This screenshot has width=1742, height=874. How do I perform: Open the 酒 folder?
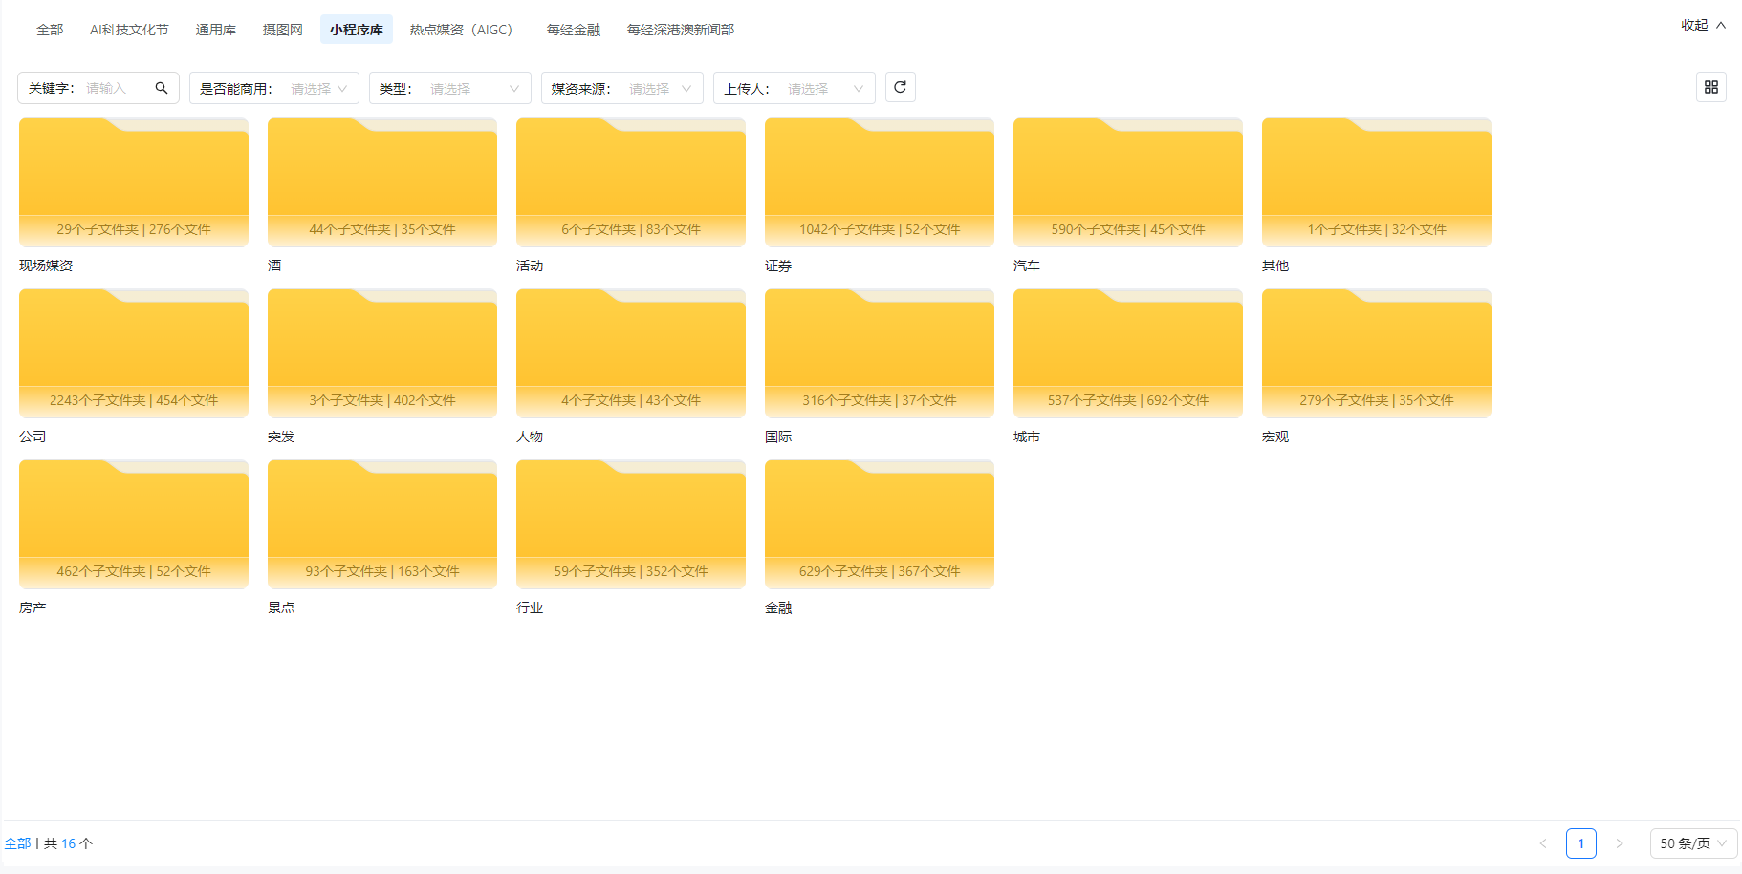pyautogui.click(x=382, y=182)
